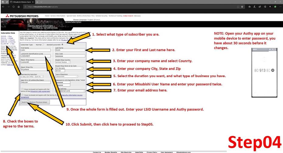Open the Help/FAQs footer link
This screenshot has height=153, width=283.
tap(139, 152)
